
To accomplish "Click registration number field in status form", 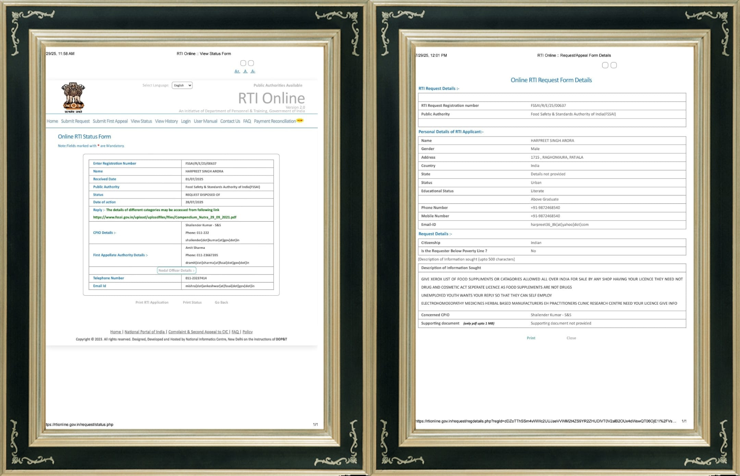I will [x=227, y=163].
